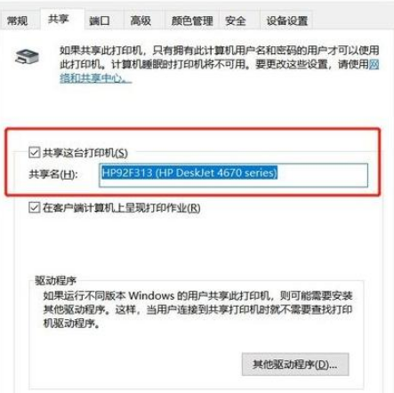The image size is (394, 393).
Task: Click the 共享名(H): label
Action: point(53,174)
